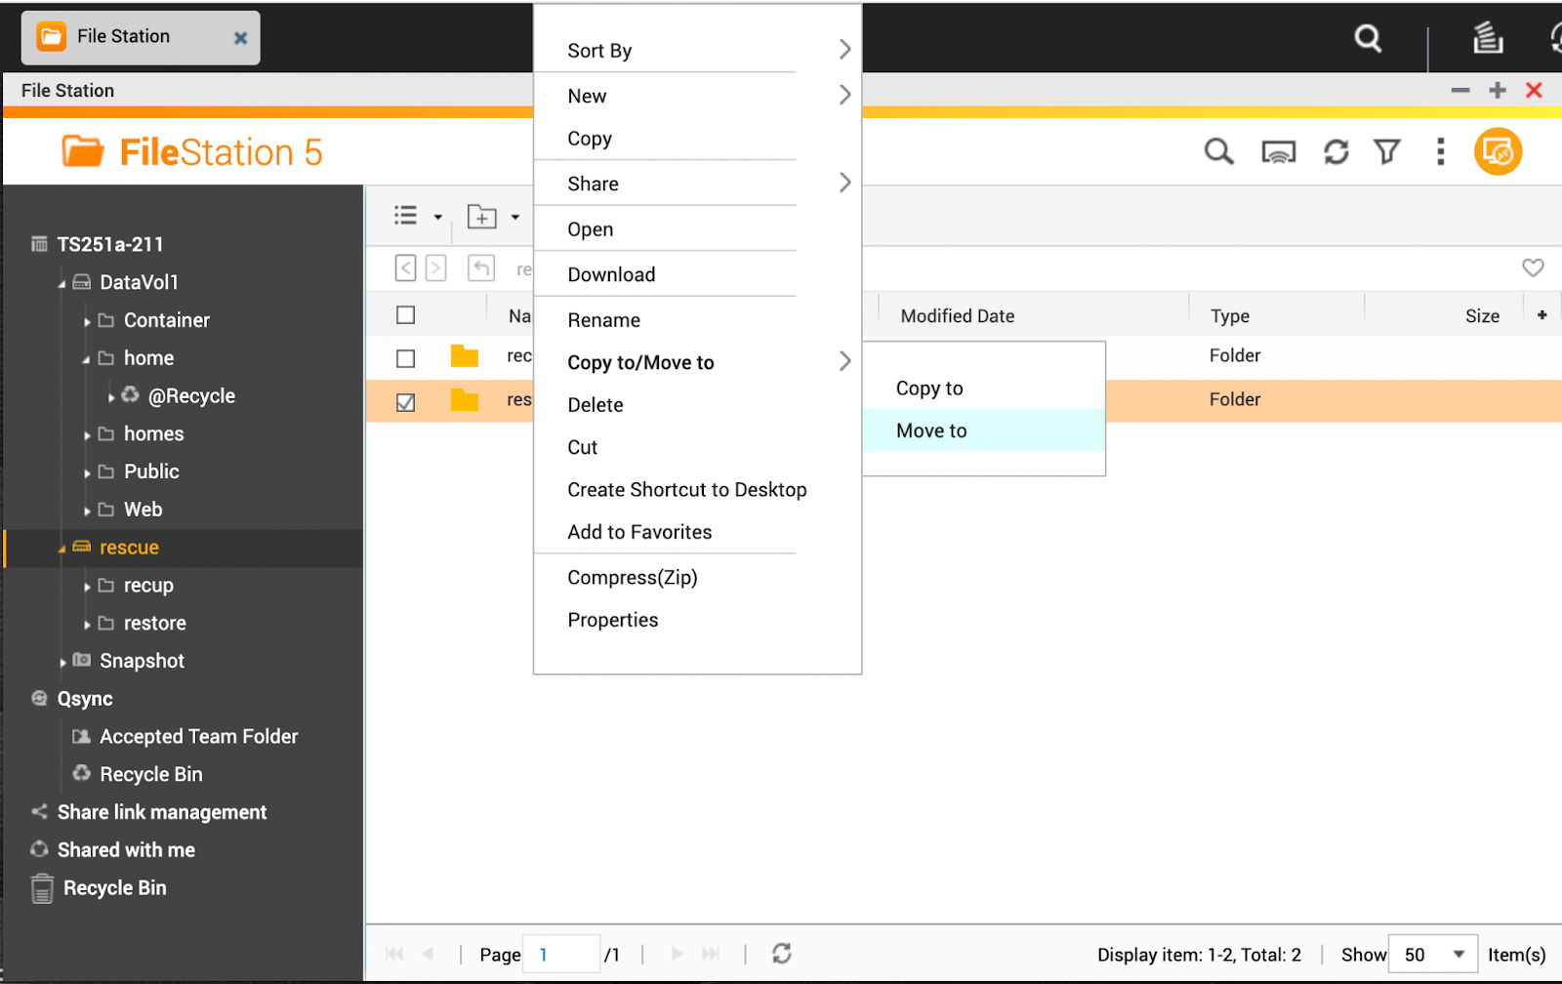Expand the homes folder arrow
Screen dimensions: 1562x984
87,435
